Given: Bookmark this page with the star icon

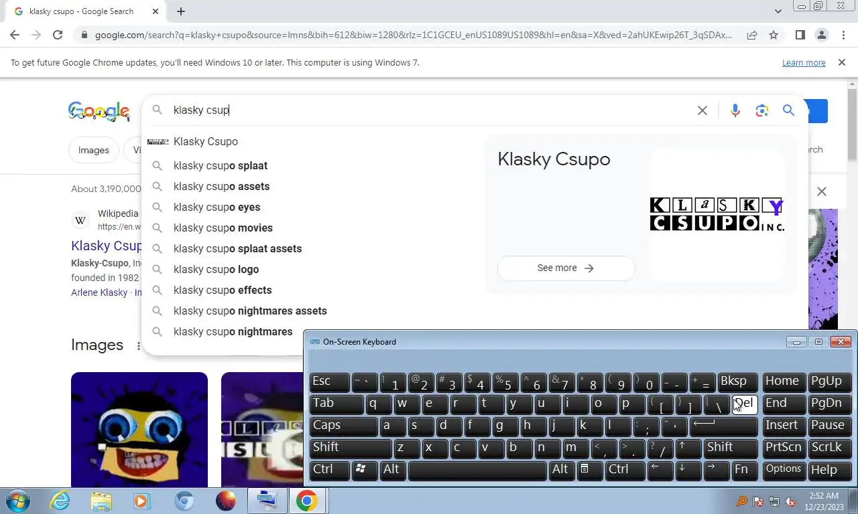Looking at the screenshot, I should point(774,35).
